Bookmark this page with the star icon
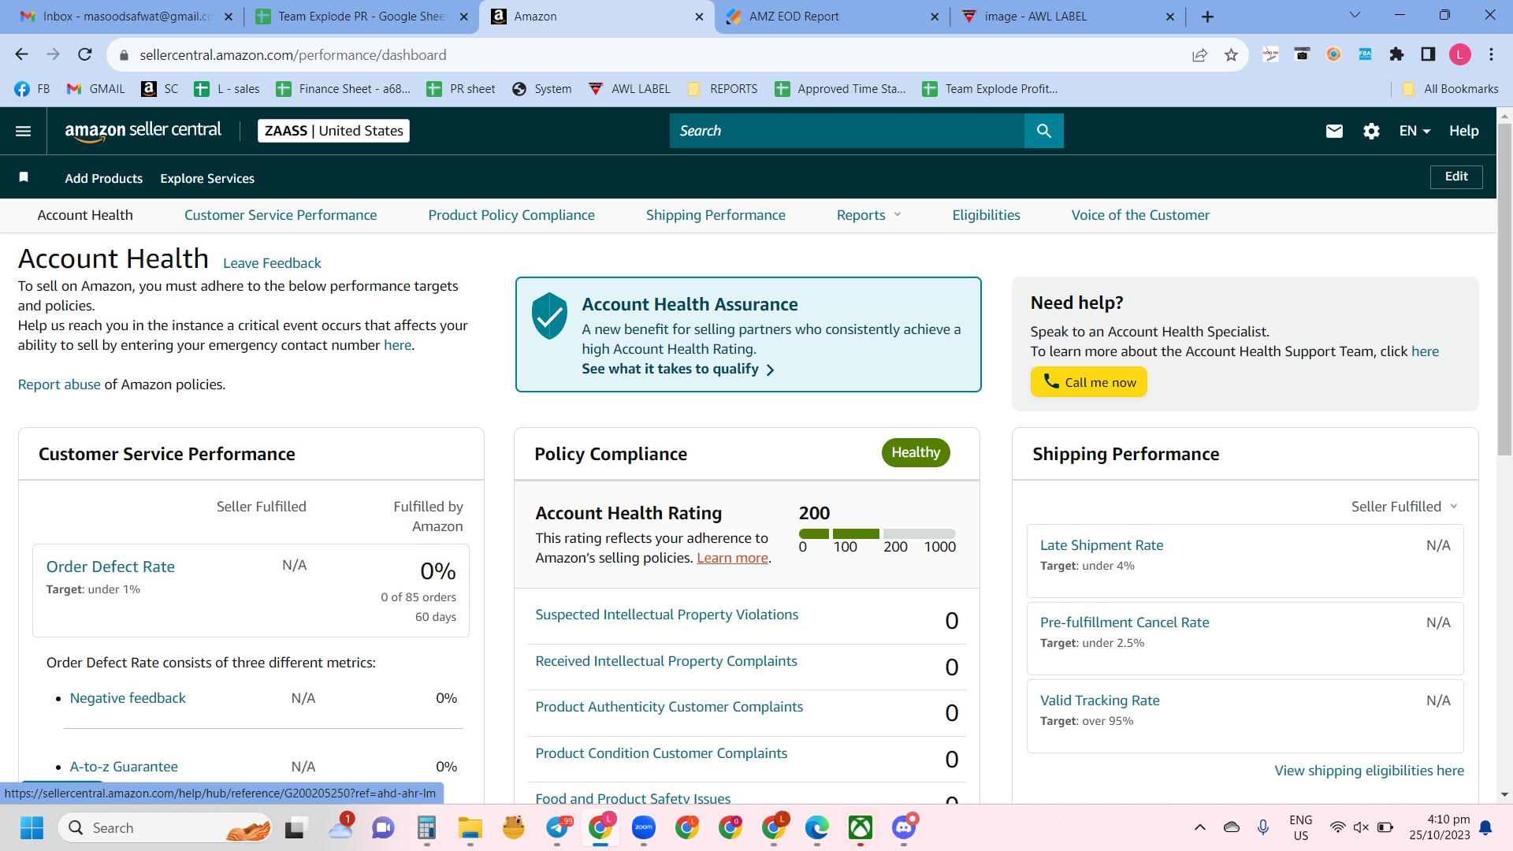Image resolution: width=1513 pixels, height=851 pixels. coord(1231,54)
